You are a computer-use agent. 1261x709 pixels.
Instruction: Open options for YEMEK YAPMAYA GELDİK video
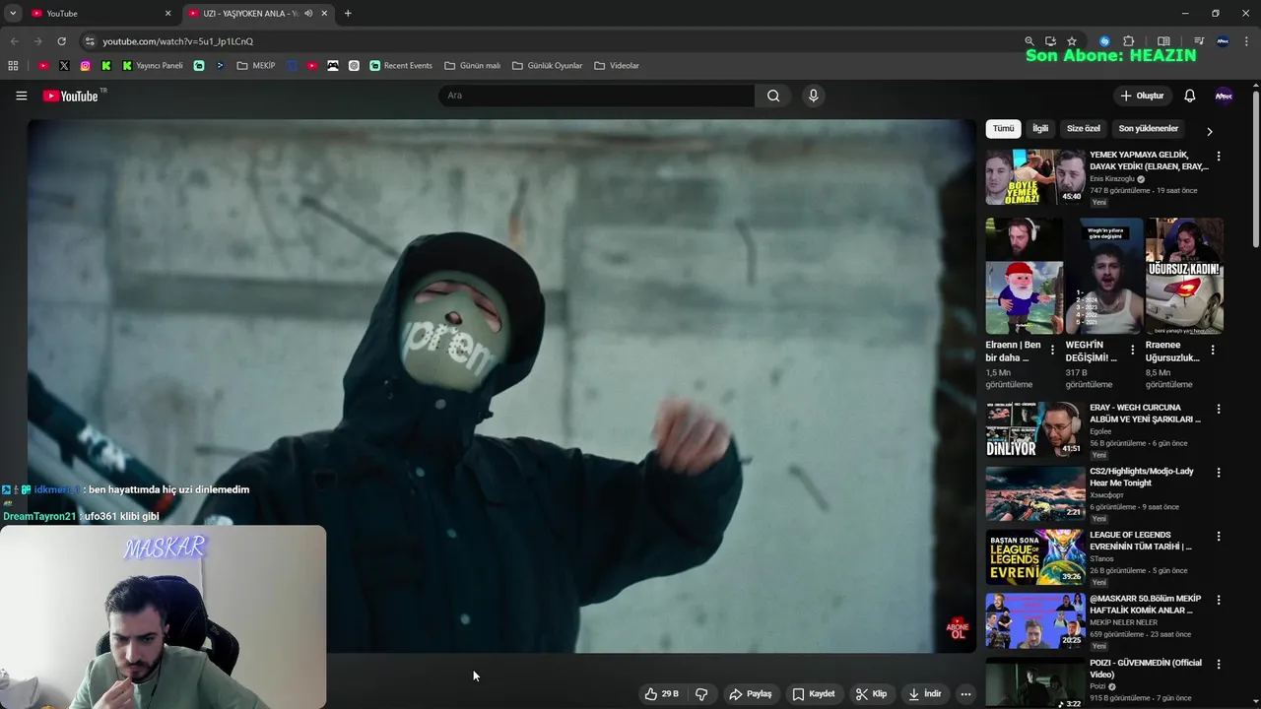(1219, 156)
